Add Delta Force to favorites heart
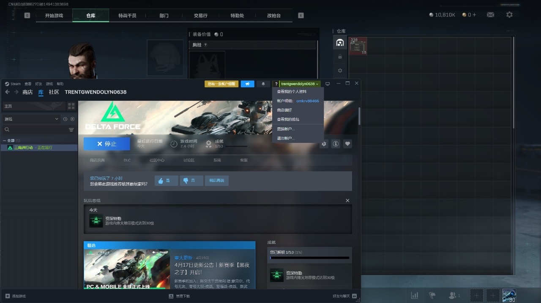This screenshot has height=303, width=541. click(x=347, y=144)
